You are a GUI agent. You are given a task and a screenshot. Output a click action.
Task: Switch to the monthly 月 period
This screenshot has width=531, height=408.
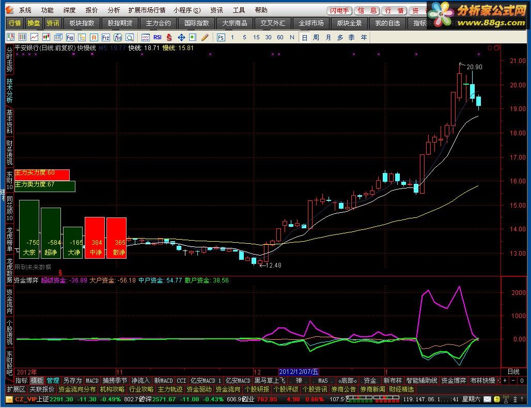click(x=328, y=37)
